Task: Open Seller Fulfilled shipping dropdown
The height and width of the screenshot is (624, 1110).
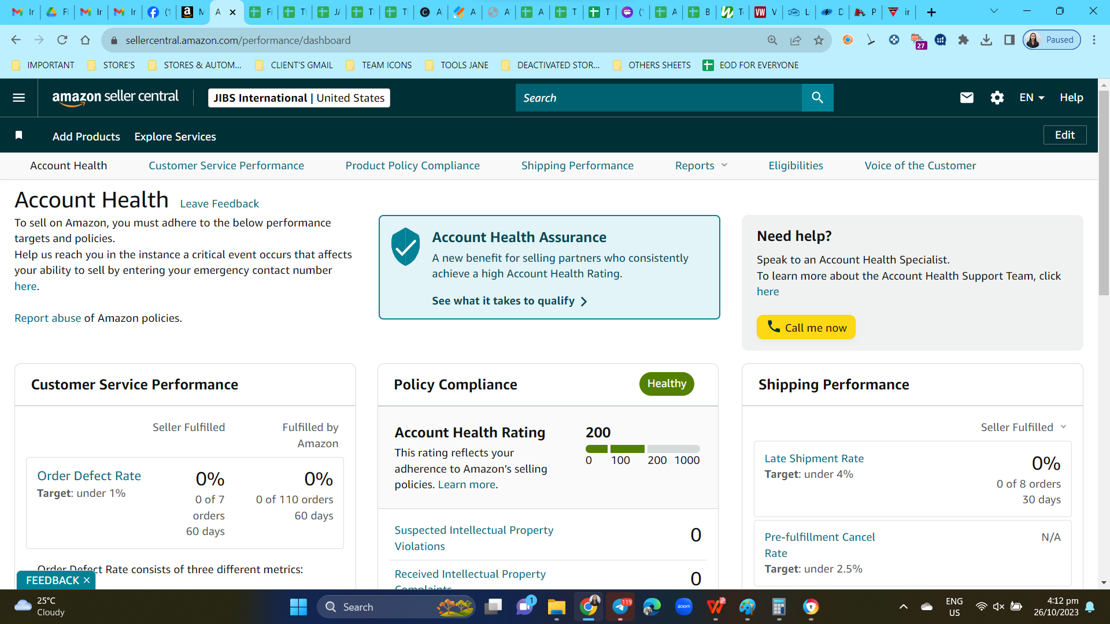Action: click(1023, 427)
